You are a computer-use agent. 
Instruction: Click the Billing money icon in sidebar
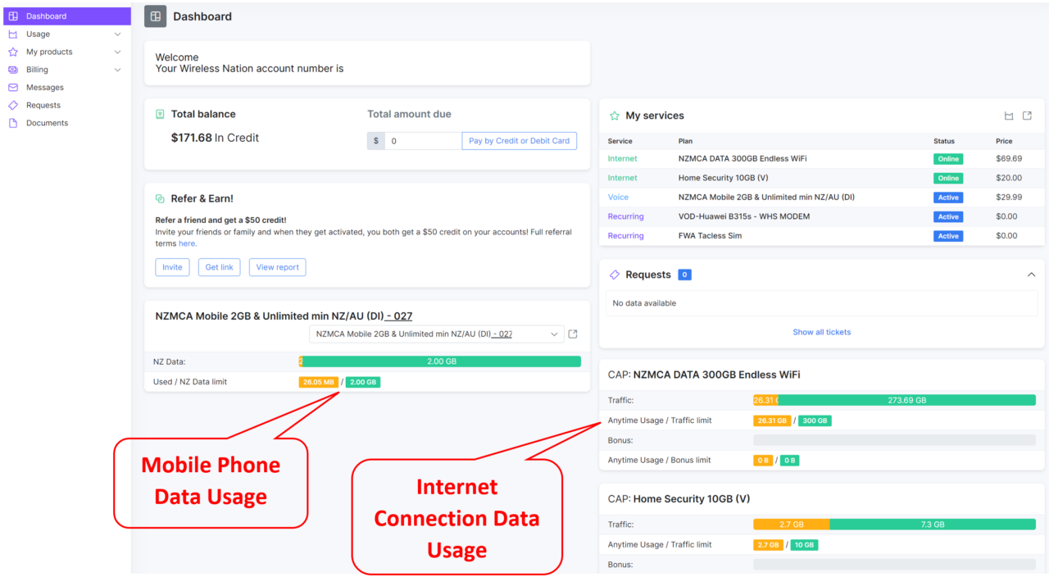pos(13,69)
